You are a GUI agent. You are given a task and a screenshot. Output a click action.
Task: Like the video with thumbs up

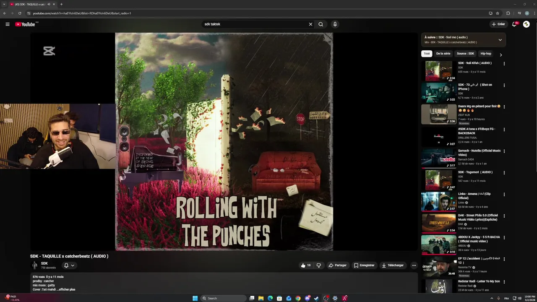(x=305, y=265)
